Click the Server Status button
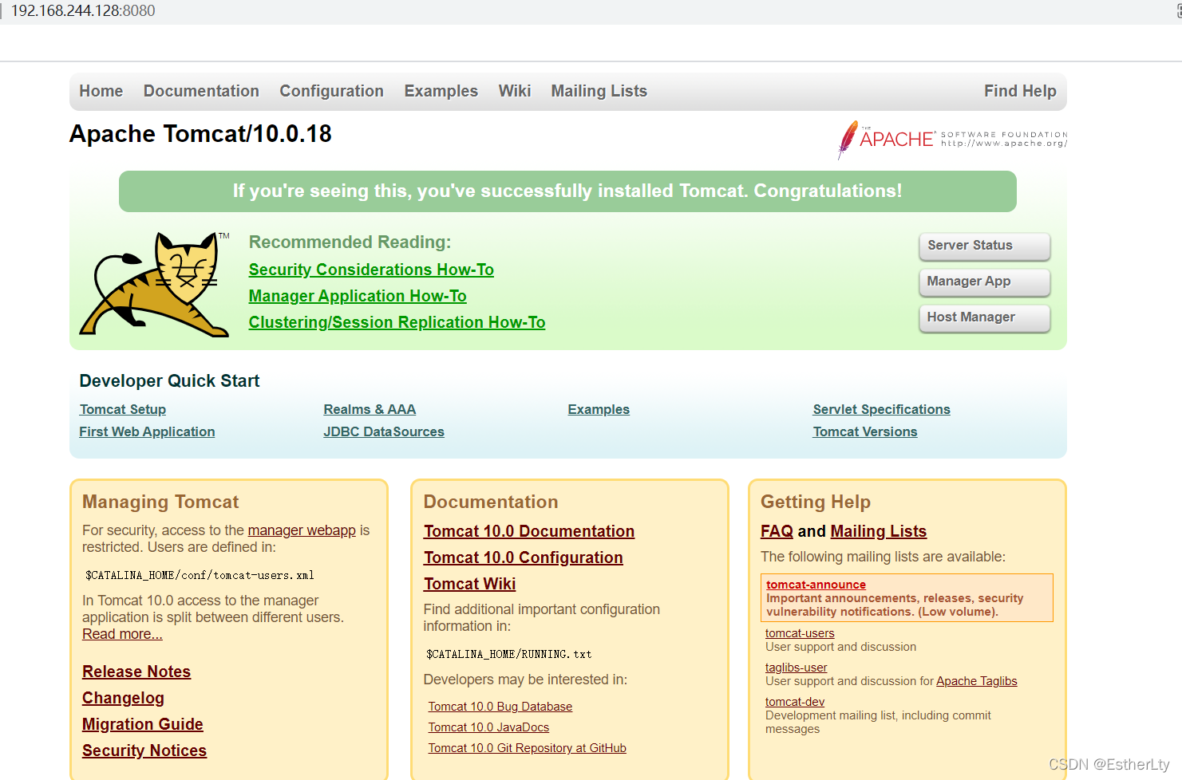1182x780 pixels. [984, 246]
